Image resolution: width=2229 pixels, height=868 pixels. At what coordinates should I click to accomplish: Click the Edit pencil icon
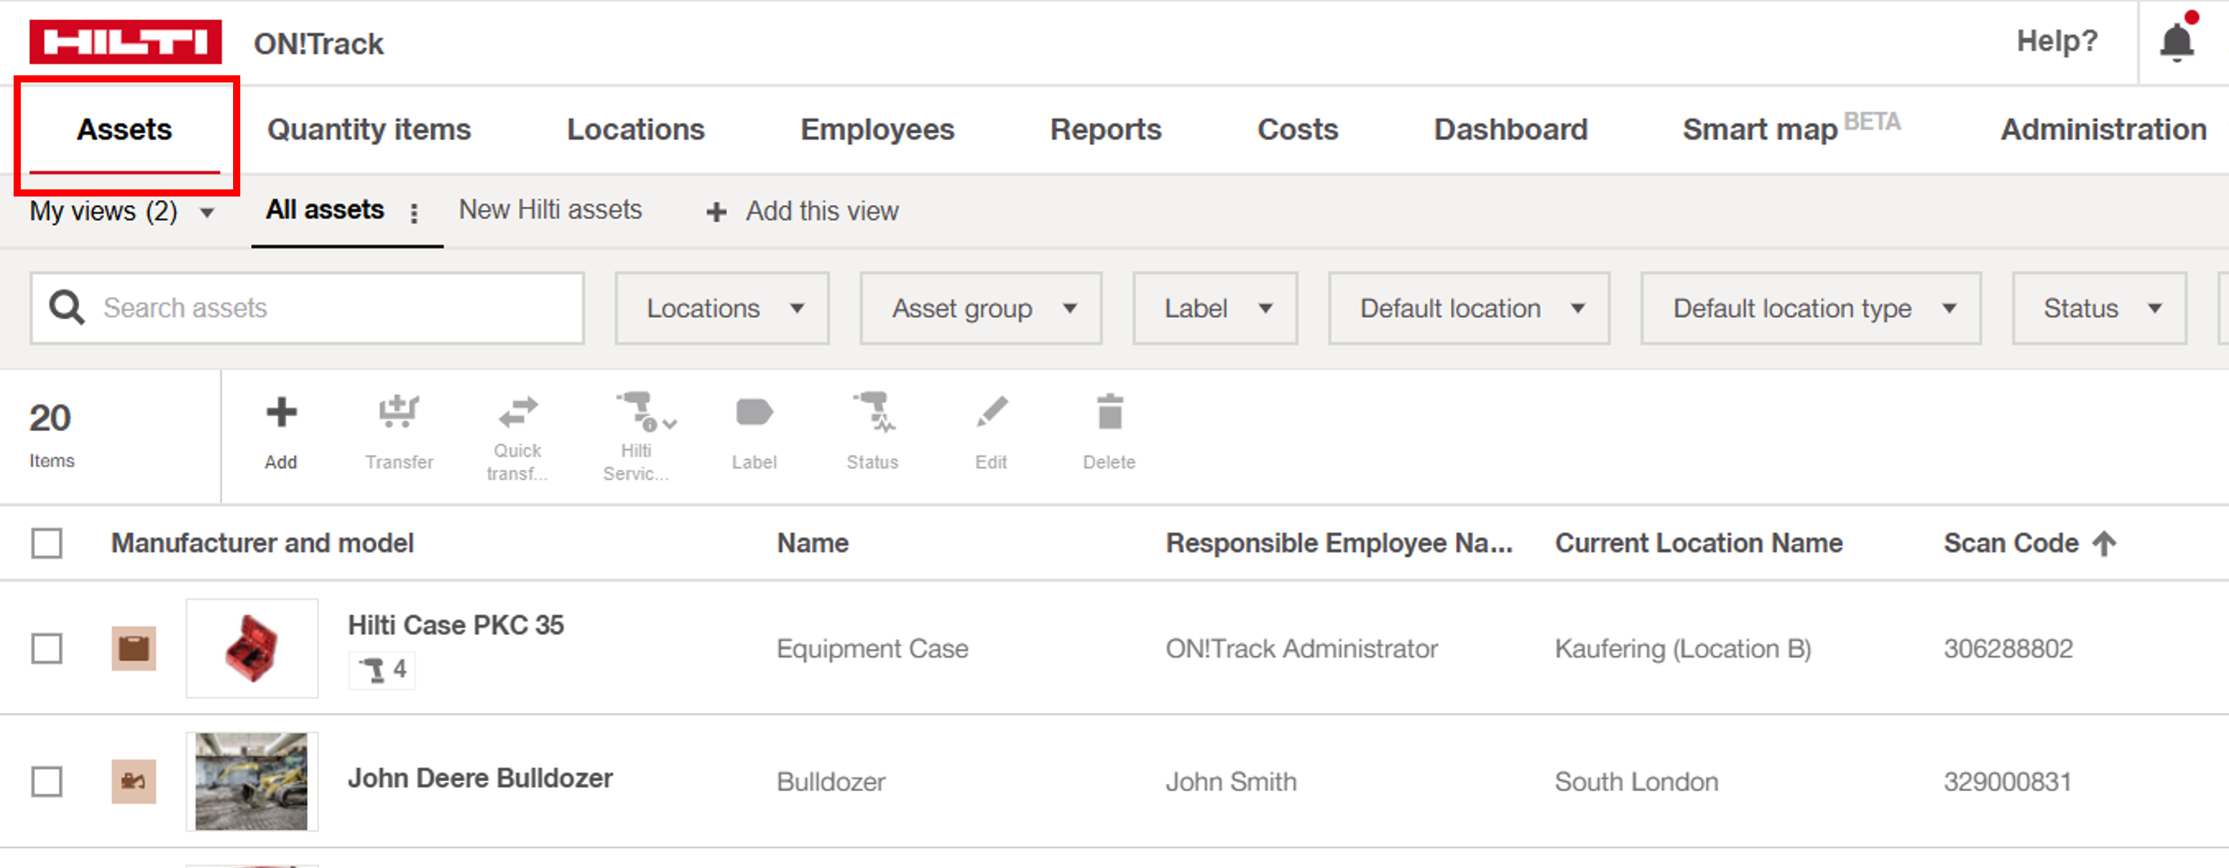(x=992, y=412)
